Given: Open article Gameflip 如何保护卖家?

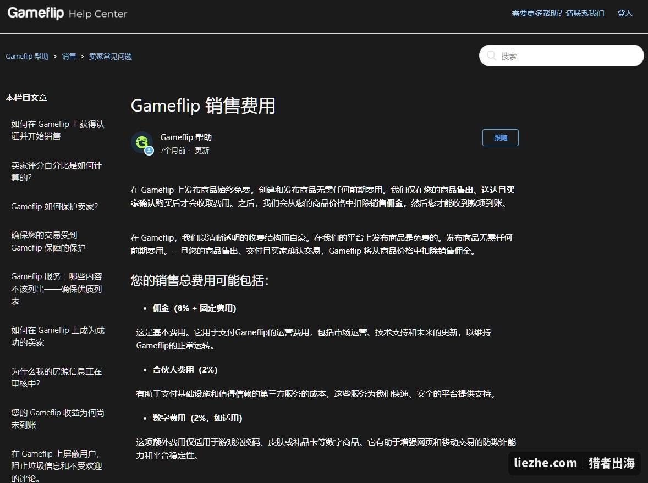Looking at the screenshot, I should coord(54,207).
